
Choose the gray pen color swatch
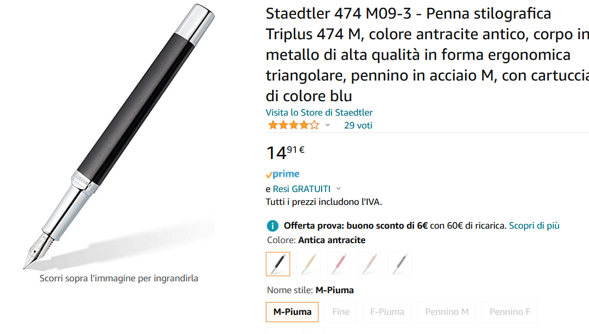tap(400, 264)
